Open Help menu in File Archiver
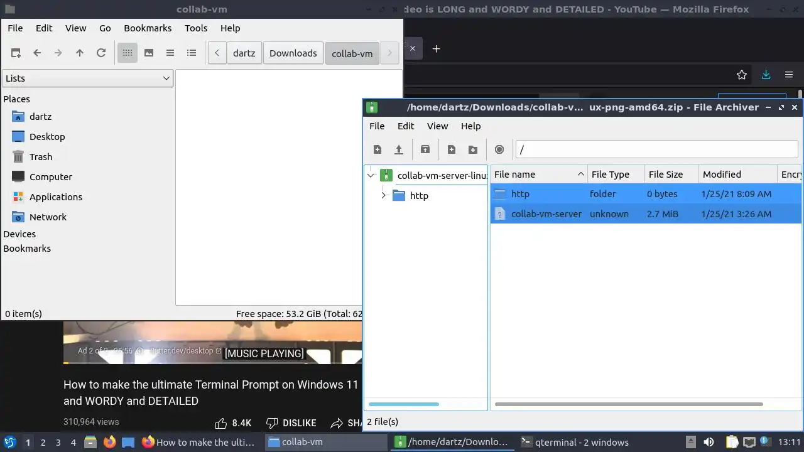Image resolution: width=804 pixels, height=452 pixels. (470, 126)
